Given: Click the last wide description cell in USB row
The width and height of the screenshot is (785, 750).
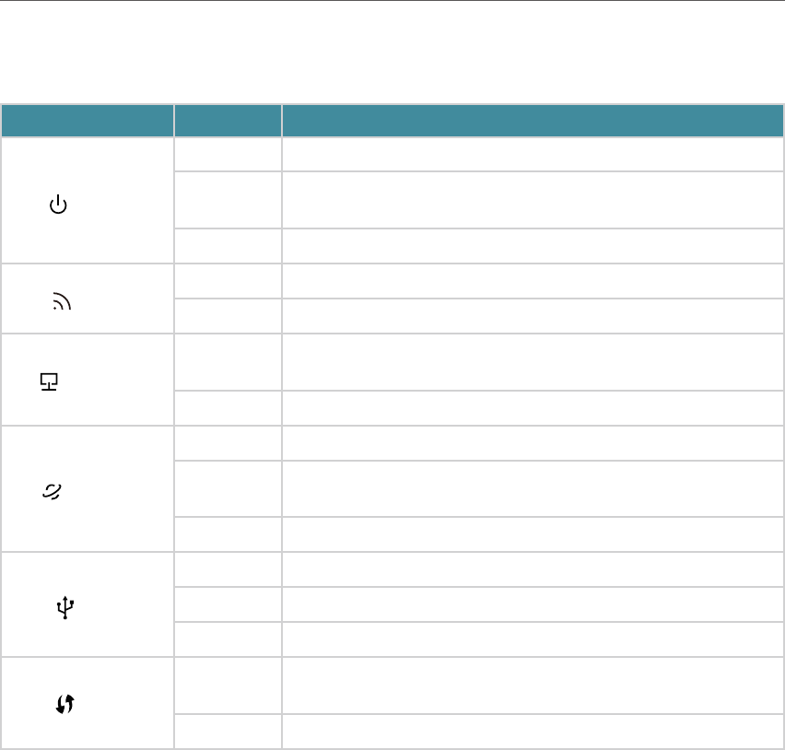Looking at the screenshot, I should [533, 639].
